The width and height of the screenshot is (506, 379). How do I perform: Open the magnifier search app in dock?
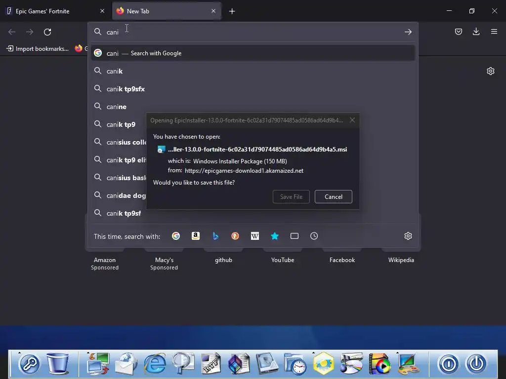[x=183, y=364]
